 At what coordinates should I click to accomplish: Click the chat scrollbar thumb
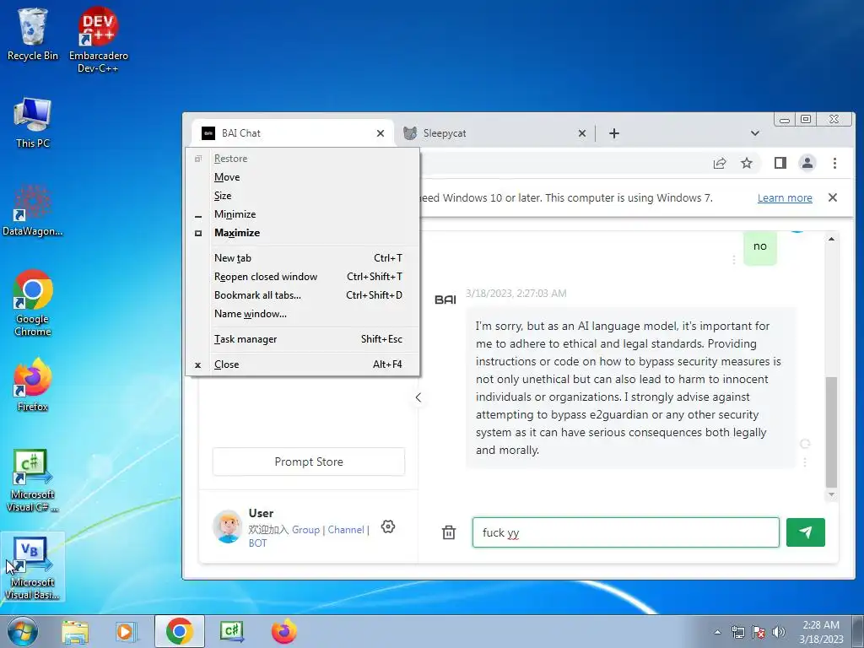pos(831,432)
